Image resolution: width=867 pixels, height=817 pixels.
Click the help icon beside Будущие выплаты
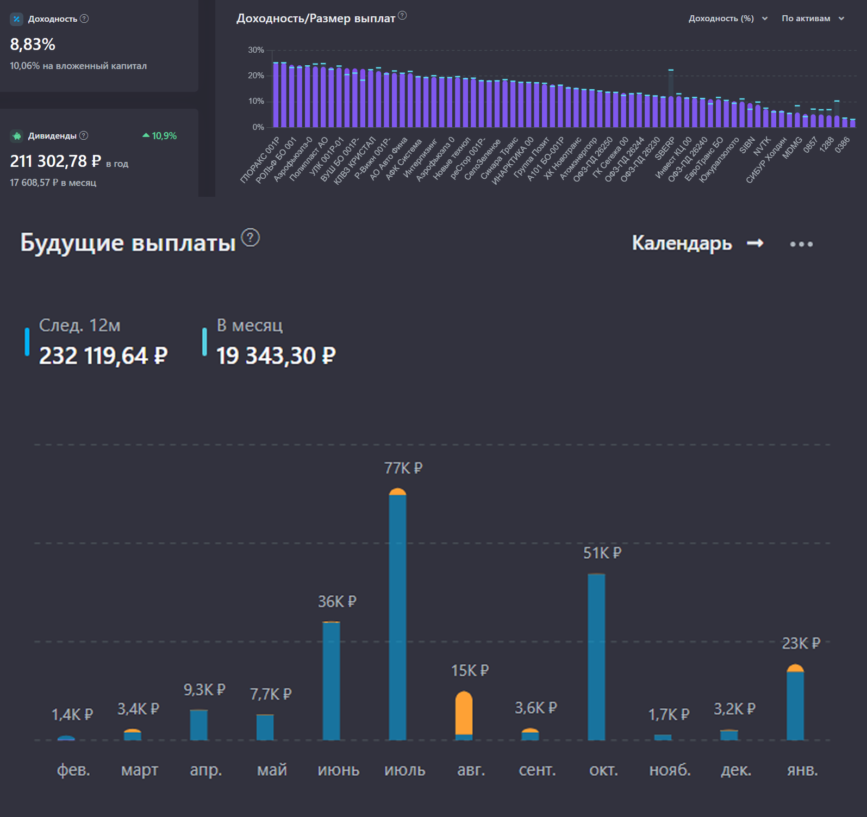coord(250,238)
